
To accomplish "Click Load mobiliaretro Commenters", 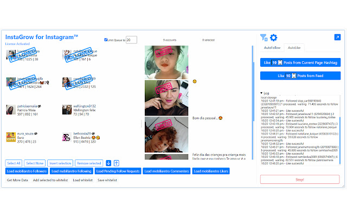I will (166, 171).
